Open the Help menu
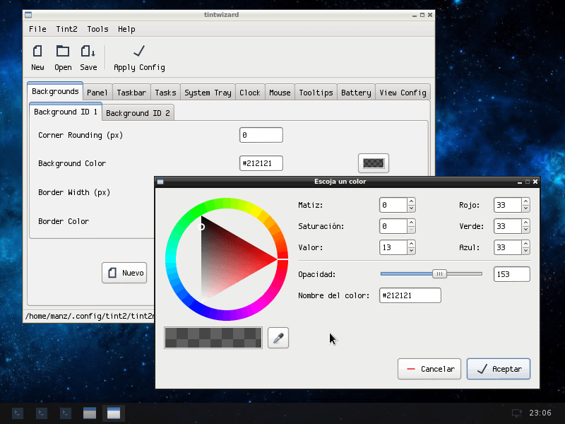The height and width of the screenshot is (424, 565). (x=126, y=29)
